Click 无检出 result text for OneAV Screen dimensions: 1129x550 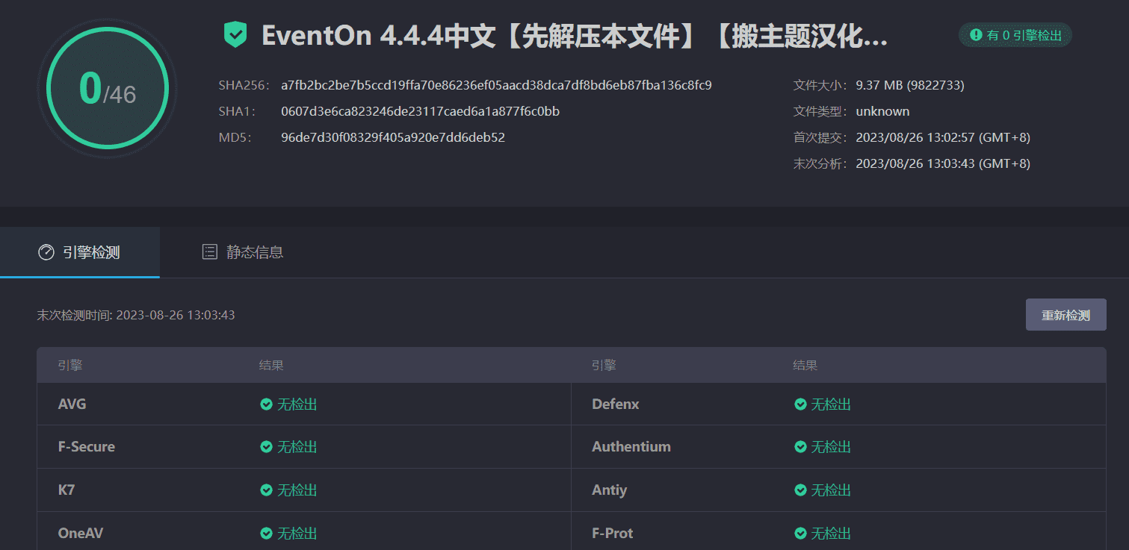[297, 534]
